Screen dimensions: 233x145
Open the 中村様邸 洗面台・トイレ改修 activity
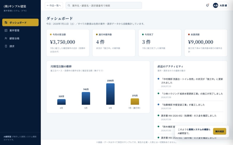click(190, 83)
